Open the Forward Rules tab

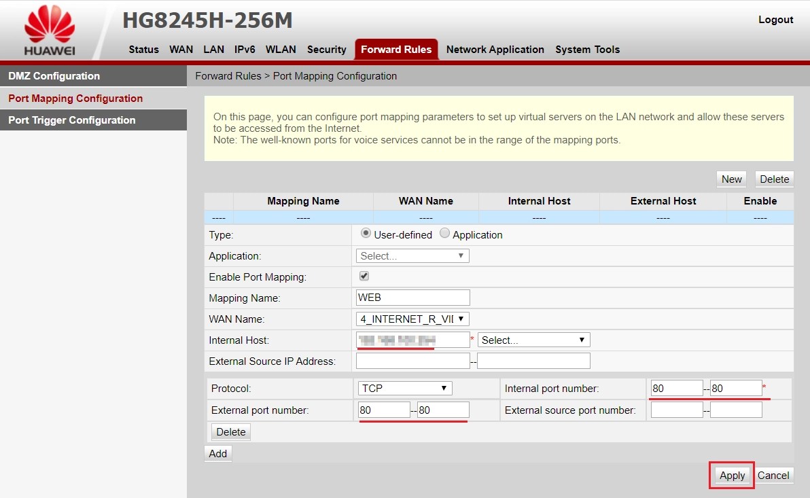pos(396,49)
